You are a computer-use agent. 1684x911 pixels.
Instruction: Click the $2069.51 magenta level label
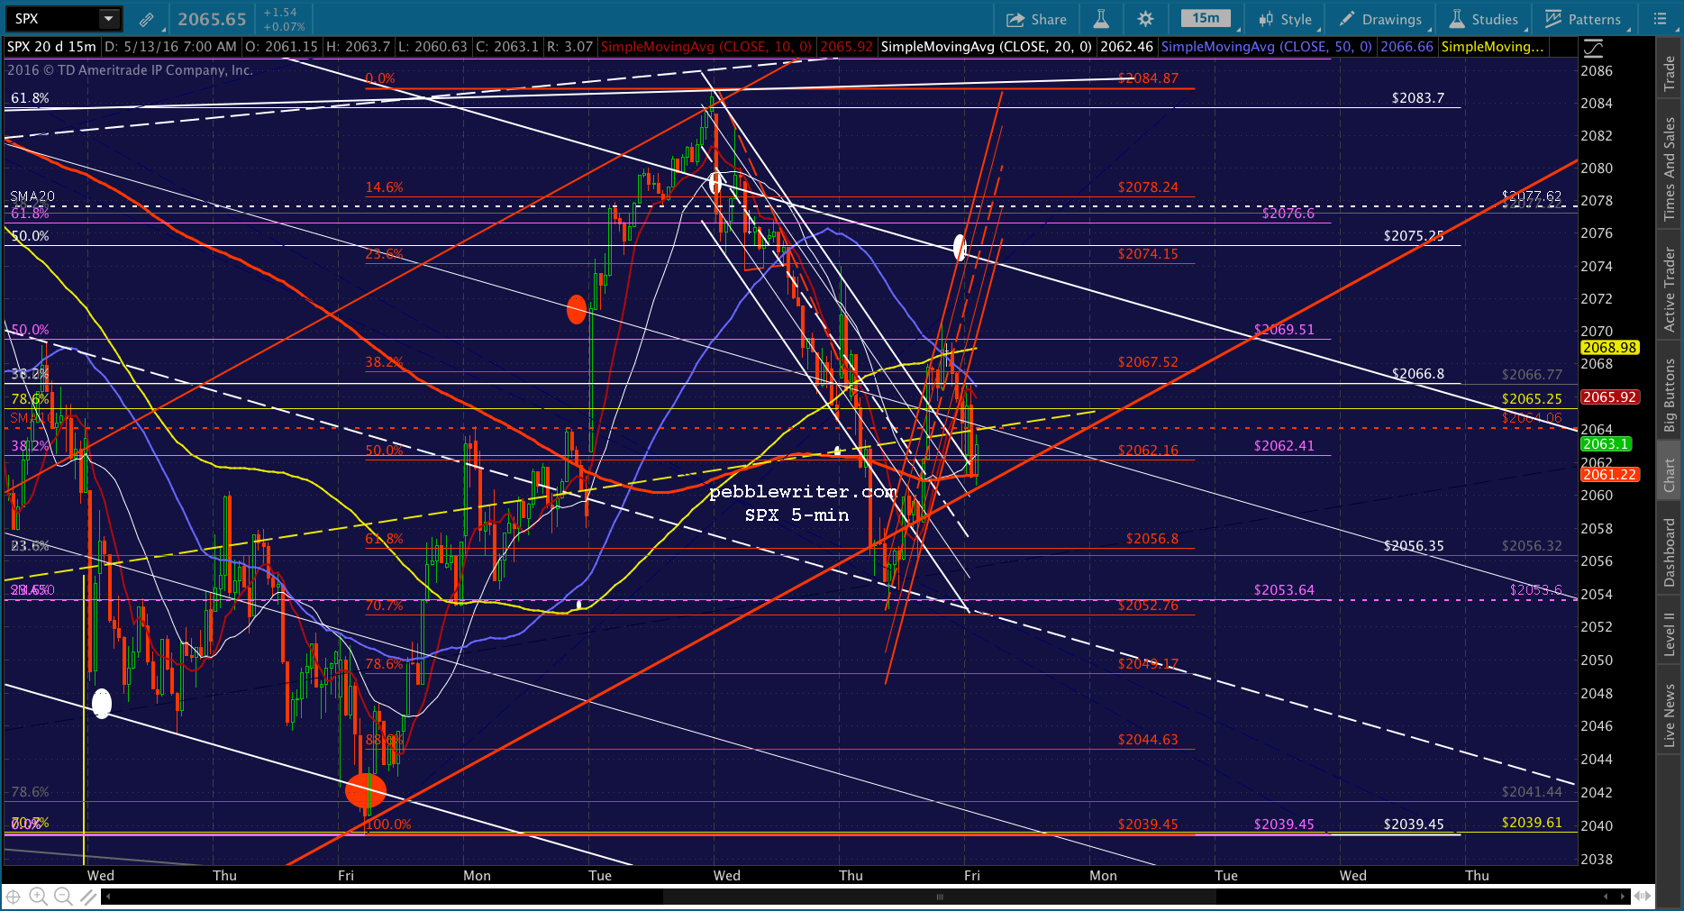click(x=1284, y=330)
